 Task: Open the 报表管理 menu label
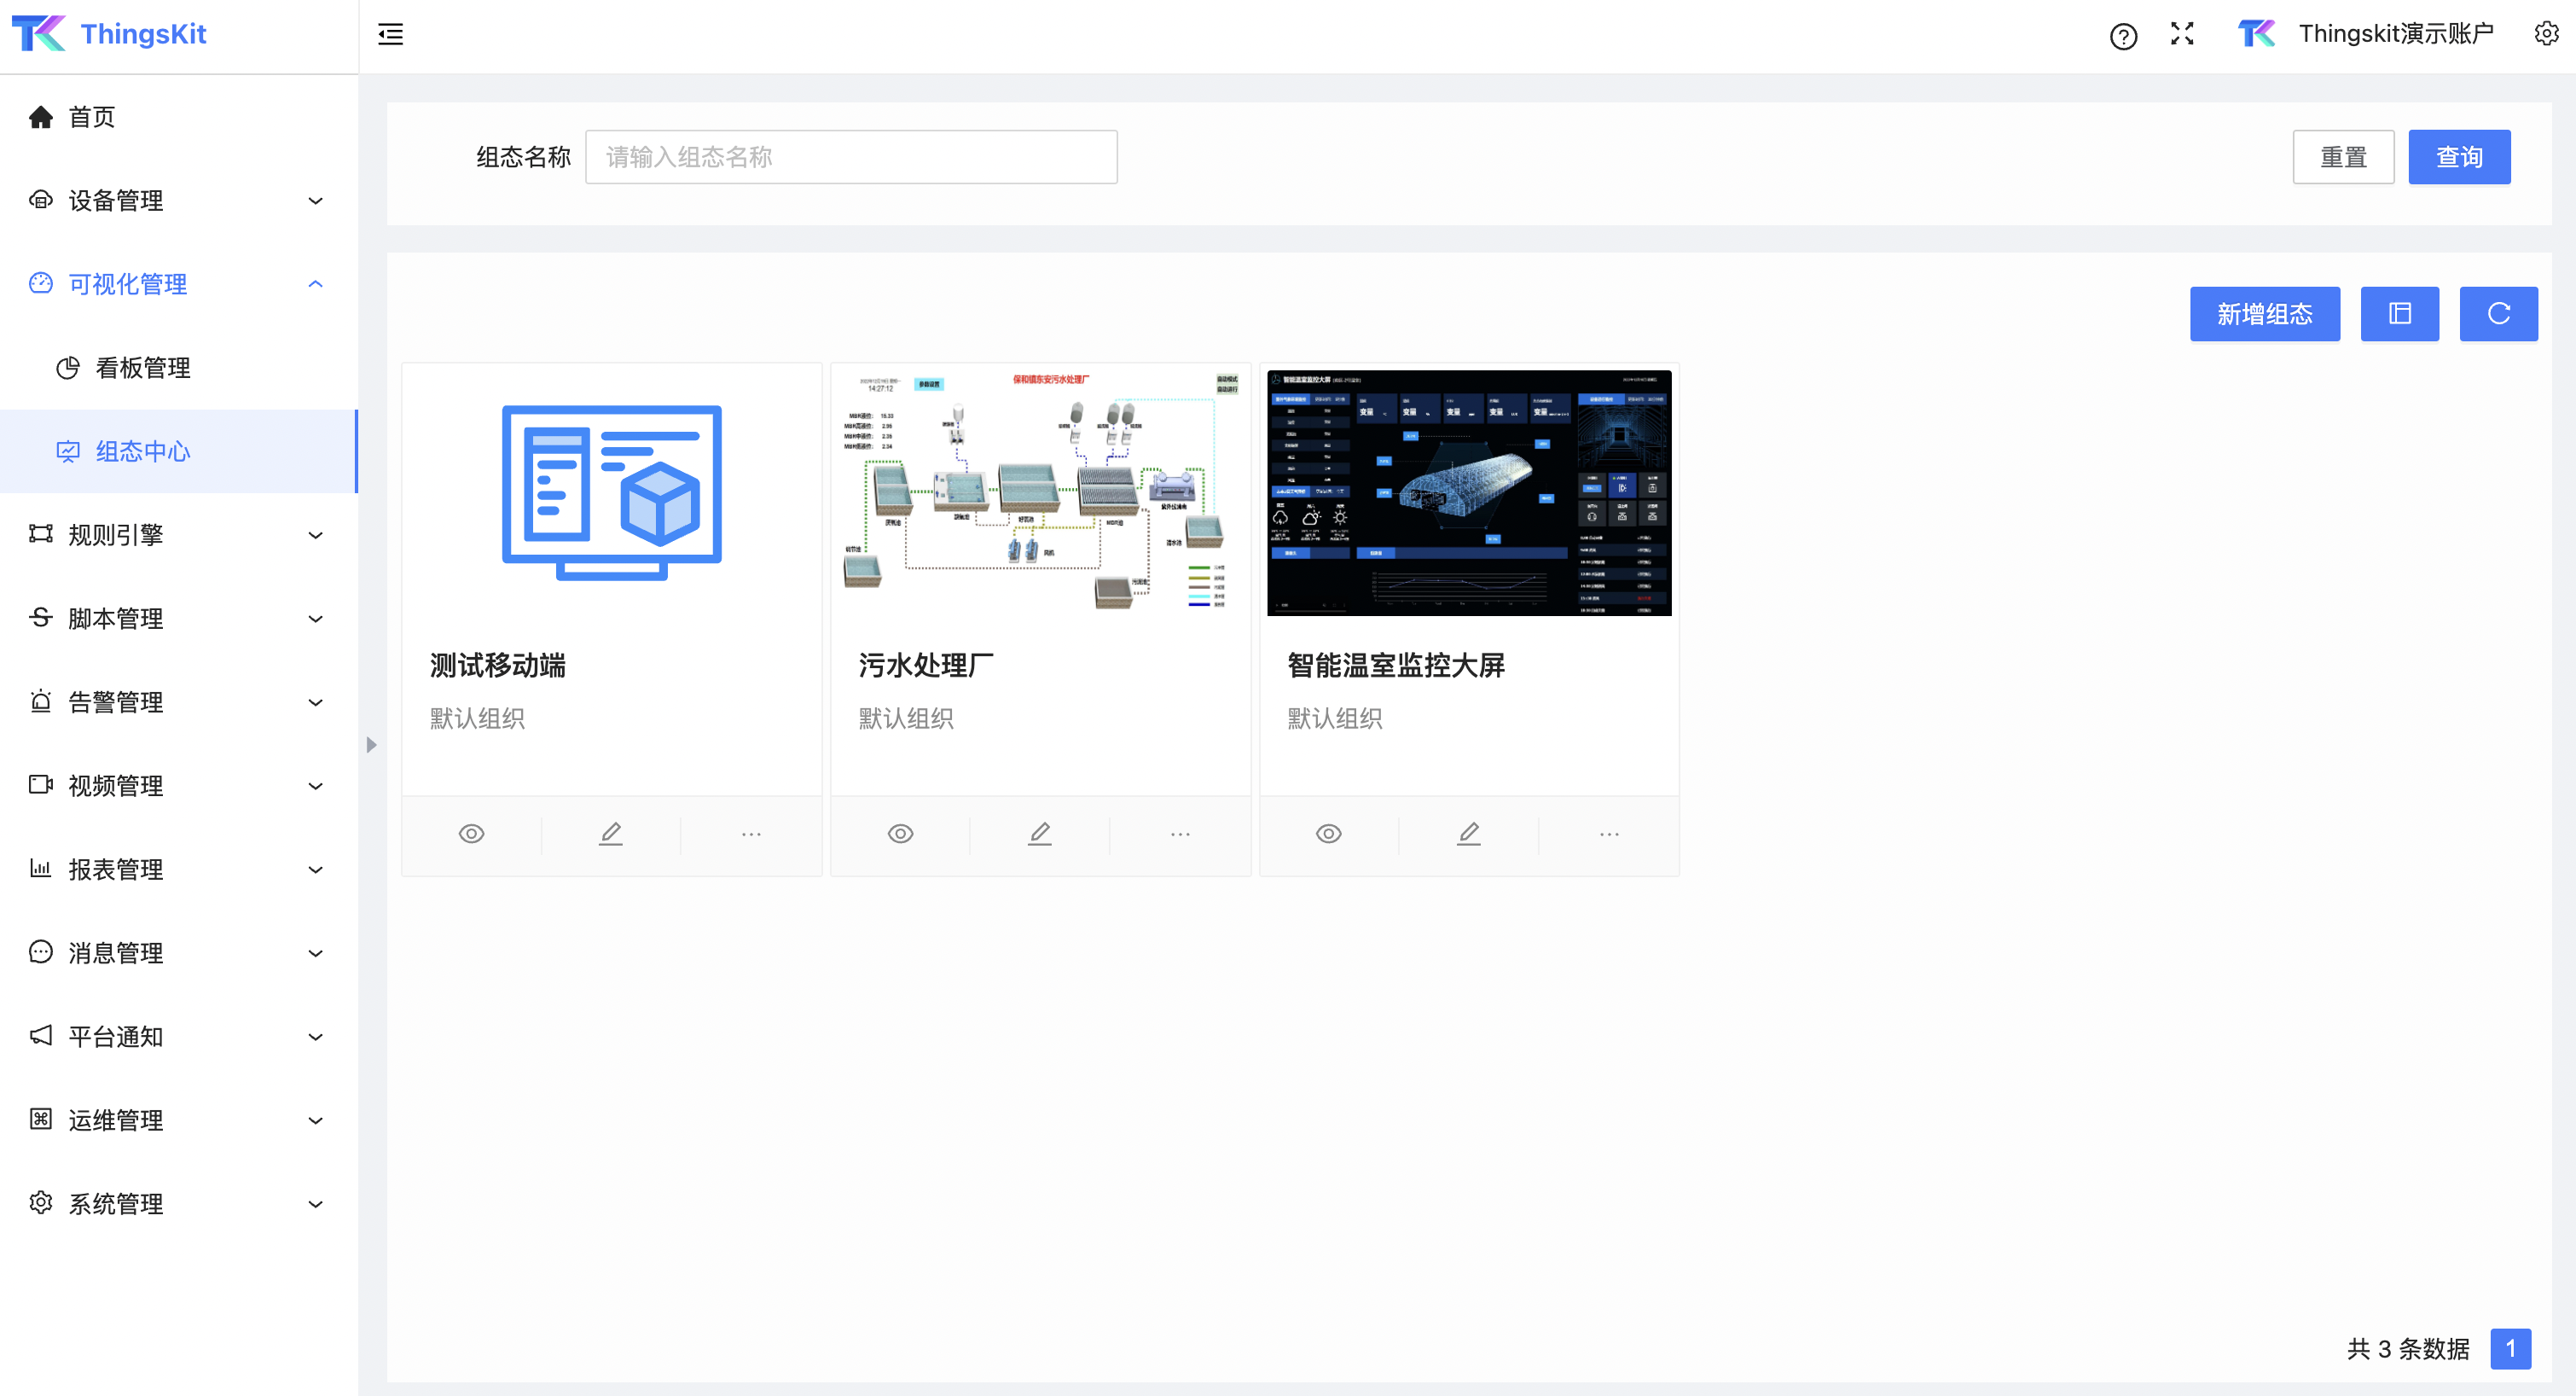116,870
